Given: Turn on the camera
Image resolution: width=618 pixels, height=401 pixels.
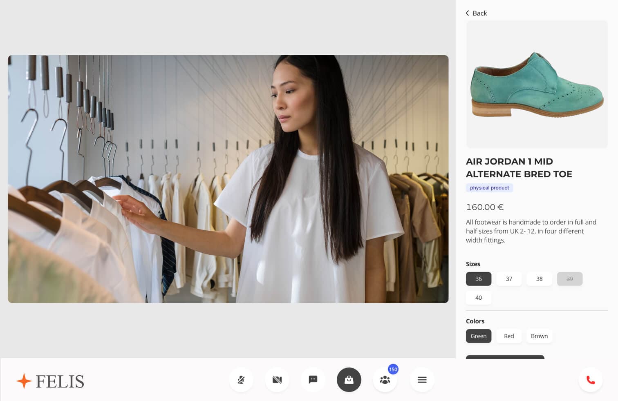Looking at the screenshot, I should pos(277,380).
